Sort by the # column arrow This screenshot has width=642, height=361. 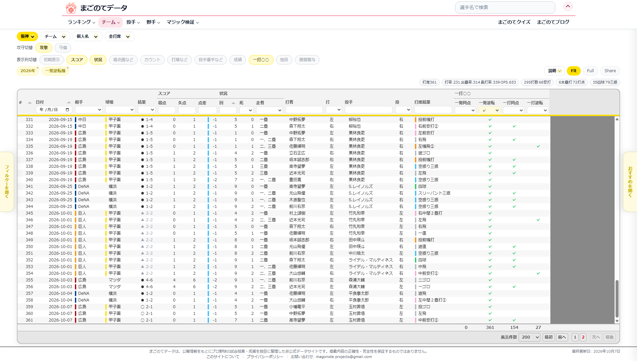click(30, 103)
